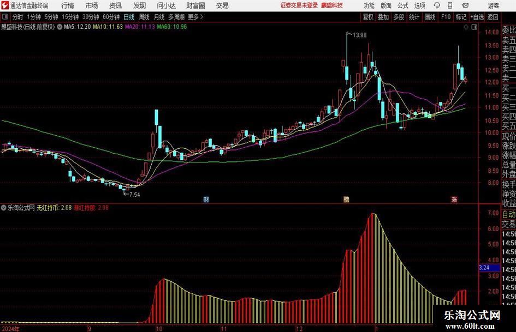Open the headset customer service icon
Screen dimensions: 516x332
[x=437, y=5]
